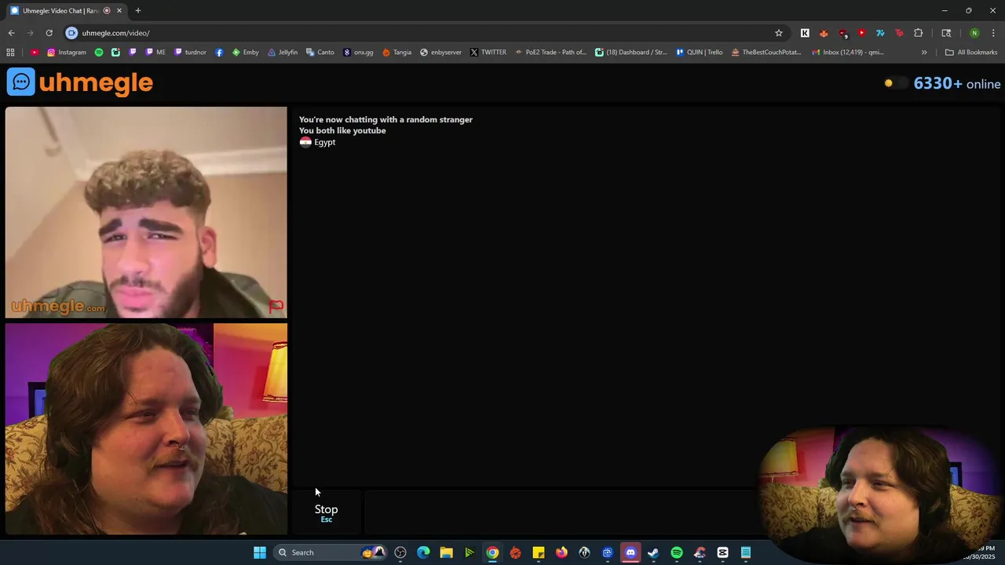Open the turdnor bookmark
This screenshot has width=1005, height=565.
click(190, 53)
